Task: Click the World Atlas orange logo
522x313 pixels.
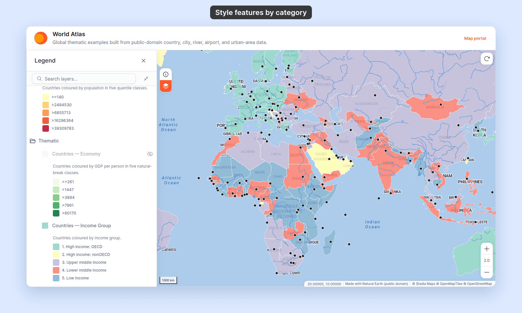Action: coord(41,38)
